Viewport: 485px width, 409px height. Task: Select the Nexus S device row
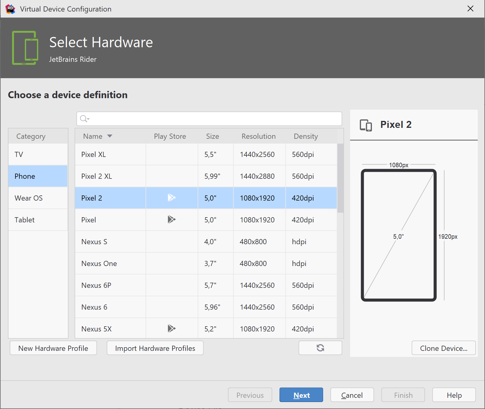click(206, 242)
